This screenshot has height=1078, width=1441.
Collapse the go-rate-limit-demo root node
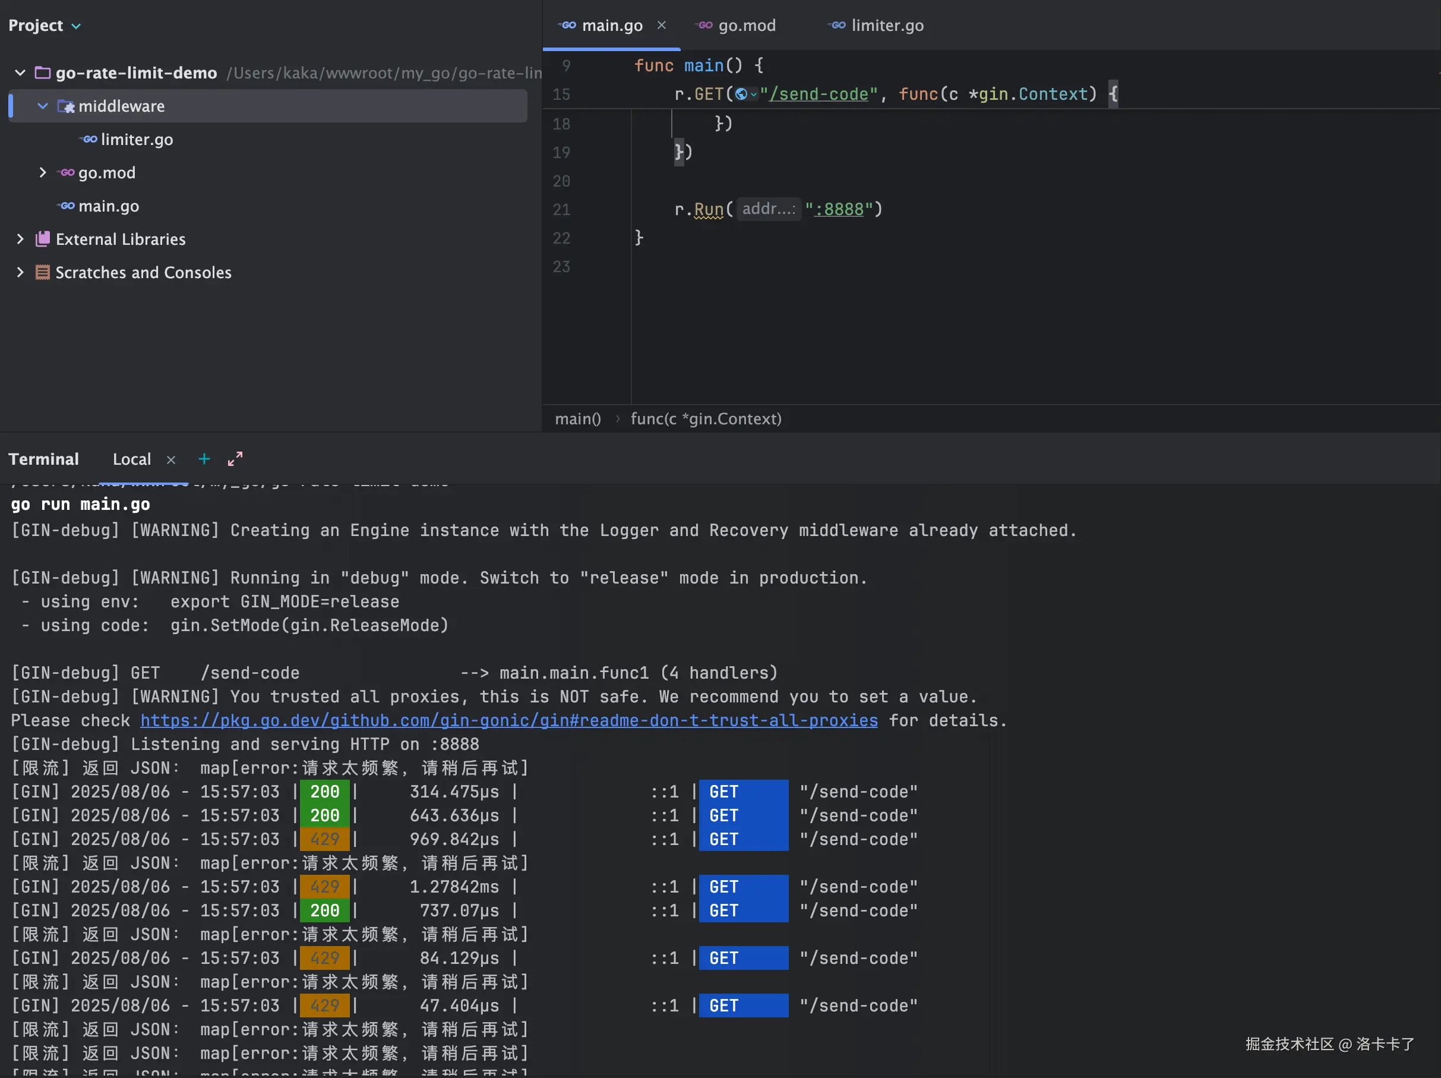[x=20, y=73]
